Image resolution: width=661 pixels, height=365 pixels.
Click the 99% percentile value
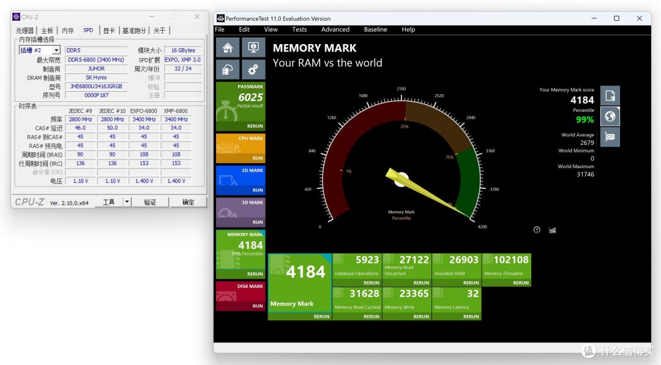coord(584,120)
